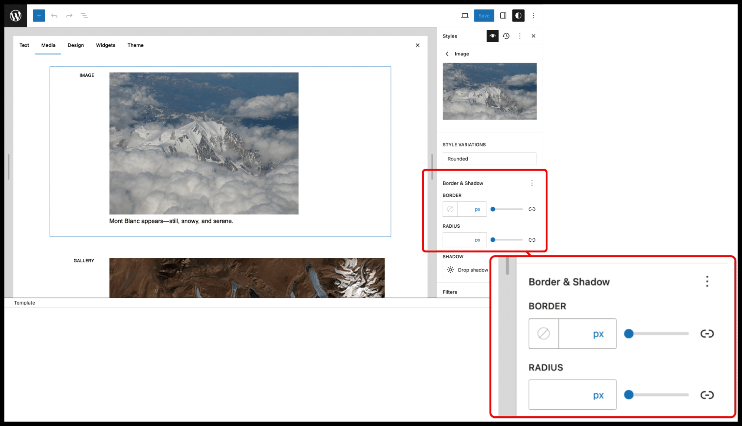Viewport: 742px width, 426px height.
Task: Toggle the settings sidebar panel icon
Action: pyautogui.click(x=503, y=16)
